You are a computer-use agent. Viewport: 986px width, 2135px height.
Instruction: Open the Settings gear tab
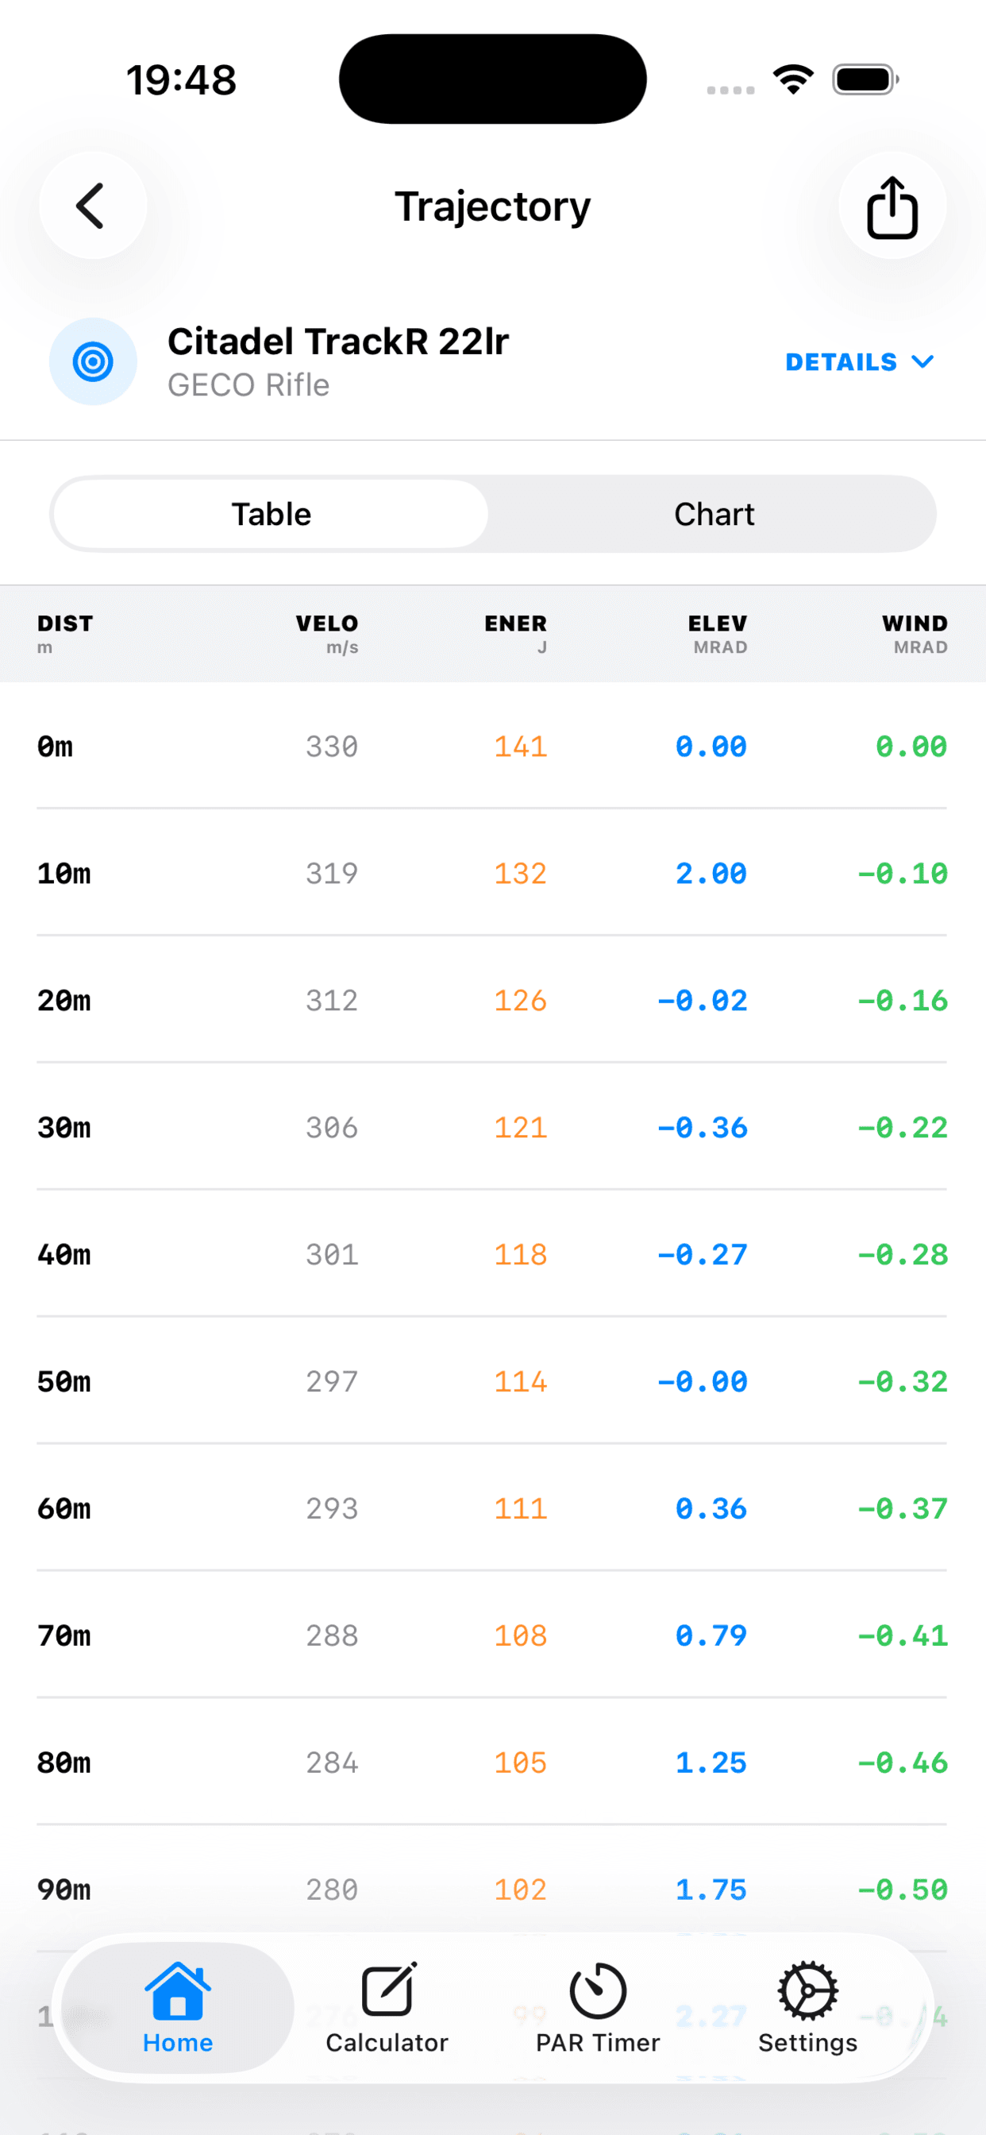coord(807,2006)
